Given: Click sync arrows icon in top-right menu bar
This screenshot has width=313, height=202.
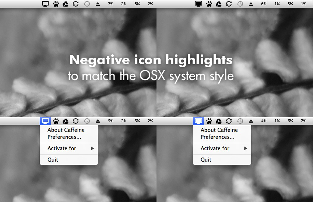Looking at the screenshot, I should click(229, 4).
